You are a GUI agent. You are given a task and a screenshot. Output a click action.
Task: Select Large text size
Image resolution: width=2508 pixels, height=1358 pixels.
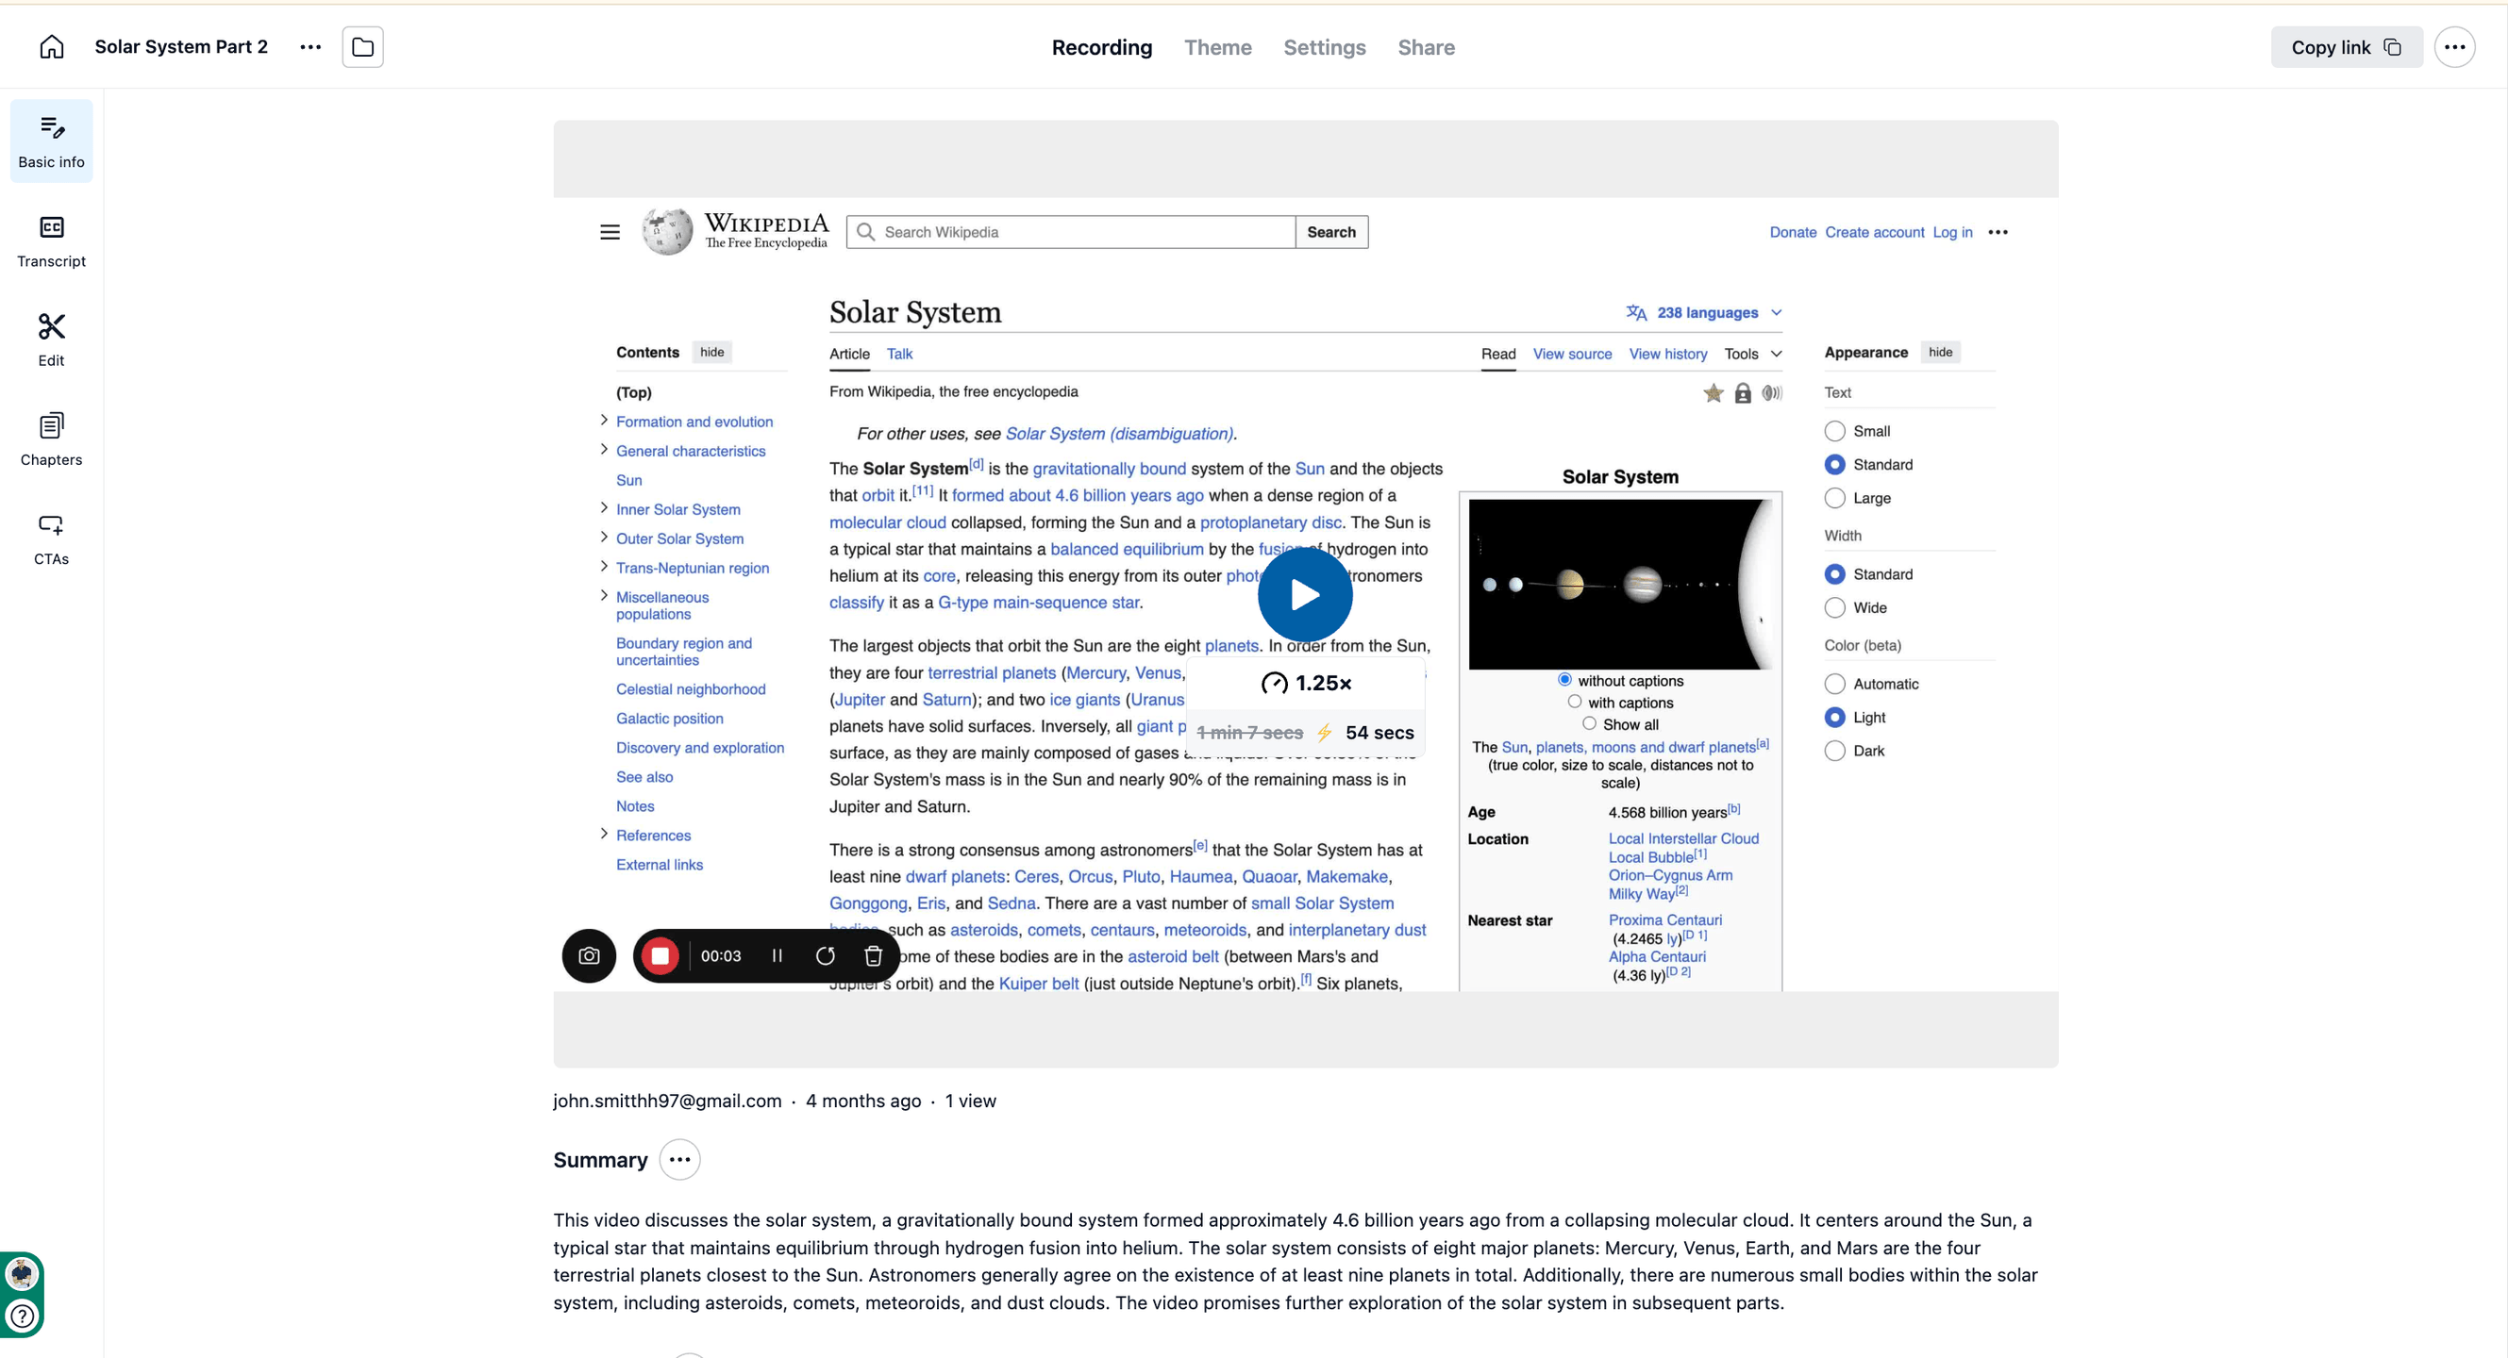(x=1834, y=498)
